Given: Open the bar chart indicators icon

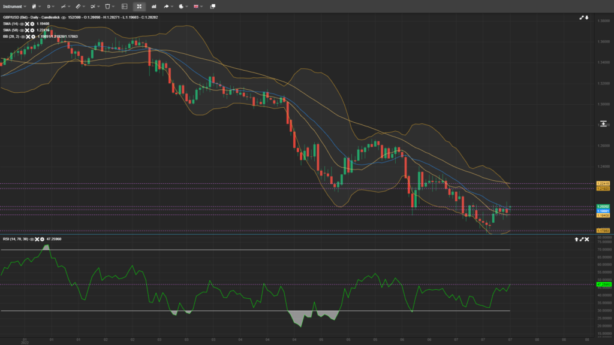Looking at the screenshot, I should pos(153,6).
